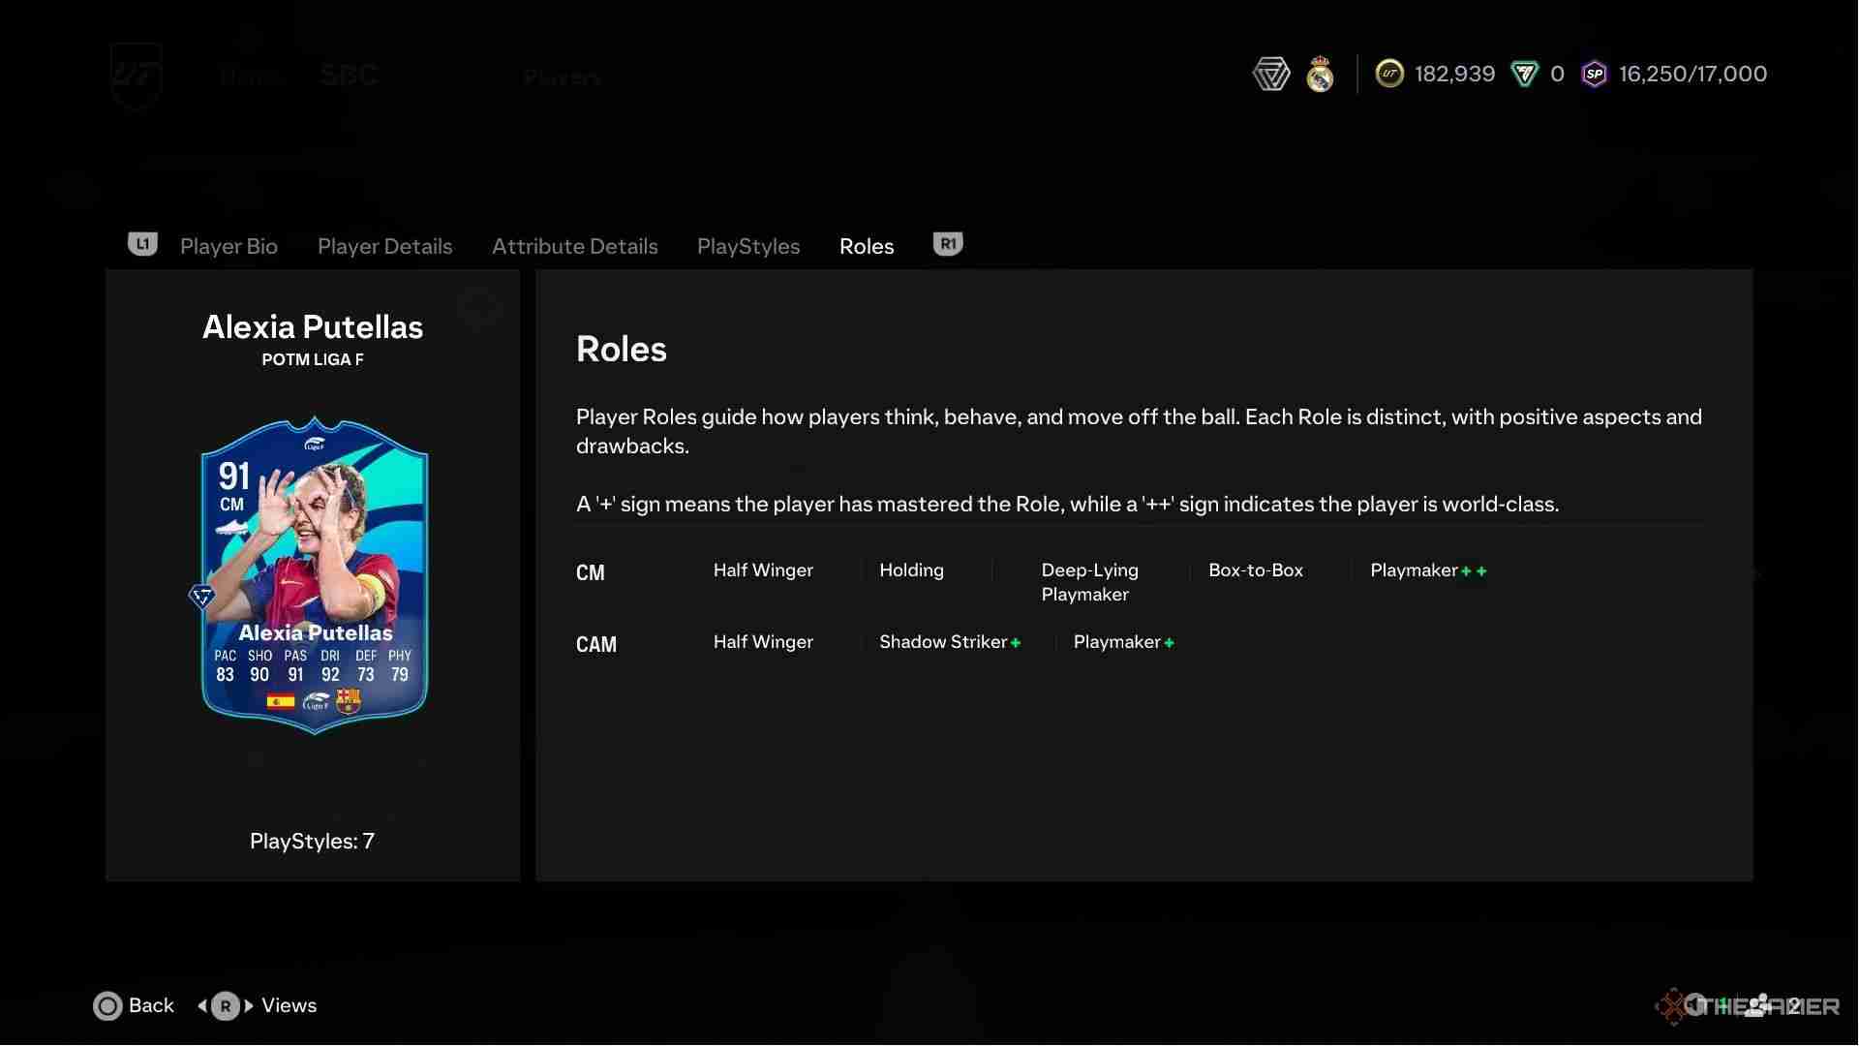This screenshot has height=1046, width=1859.
Task: Click the FC points shield icon
Action: coord(1524,74)
